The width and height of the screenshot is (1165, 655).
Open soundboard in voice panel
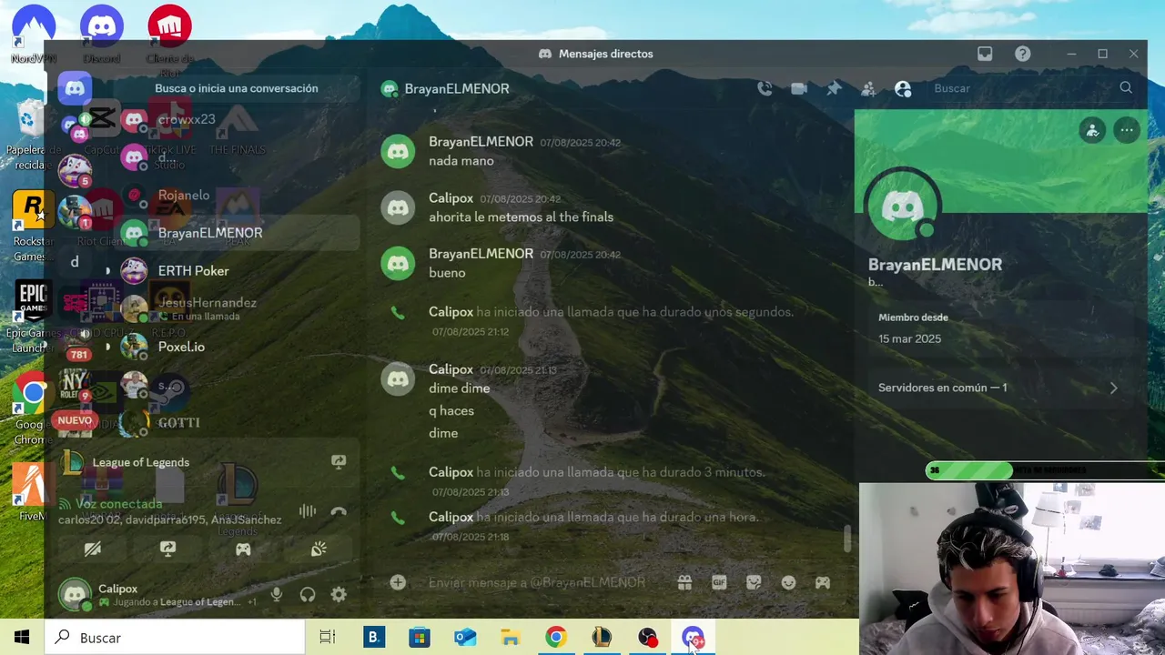click(x=319, y=549)
